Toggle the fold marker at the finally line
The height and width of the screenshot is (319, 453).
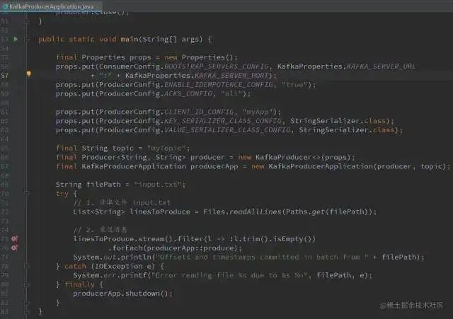click(27, 284)
